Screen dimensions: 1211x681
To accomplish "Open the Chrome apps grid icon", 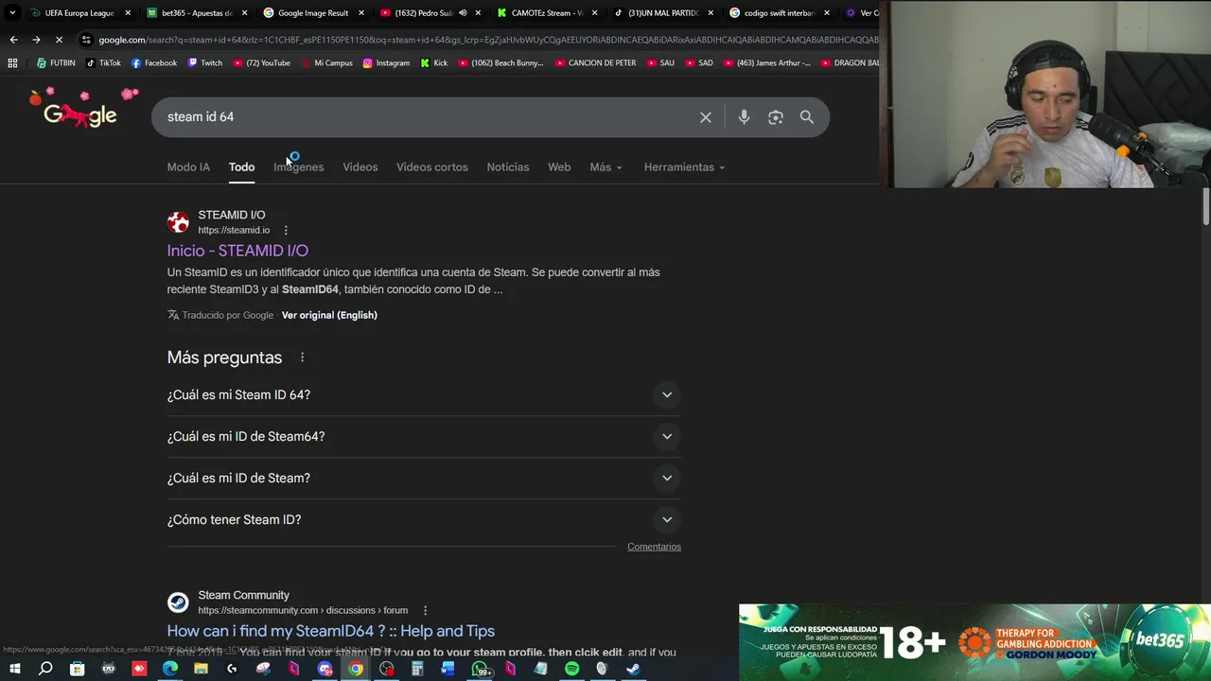I will 12,63.
